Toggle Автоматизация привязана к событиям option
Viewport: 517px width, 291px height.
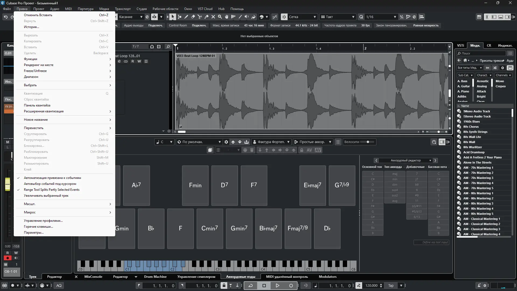[x=52, y=178]
